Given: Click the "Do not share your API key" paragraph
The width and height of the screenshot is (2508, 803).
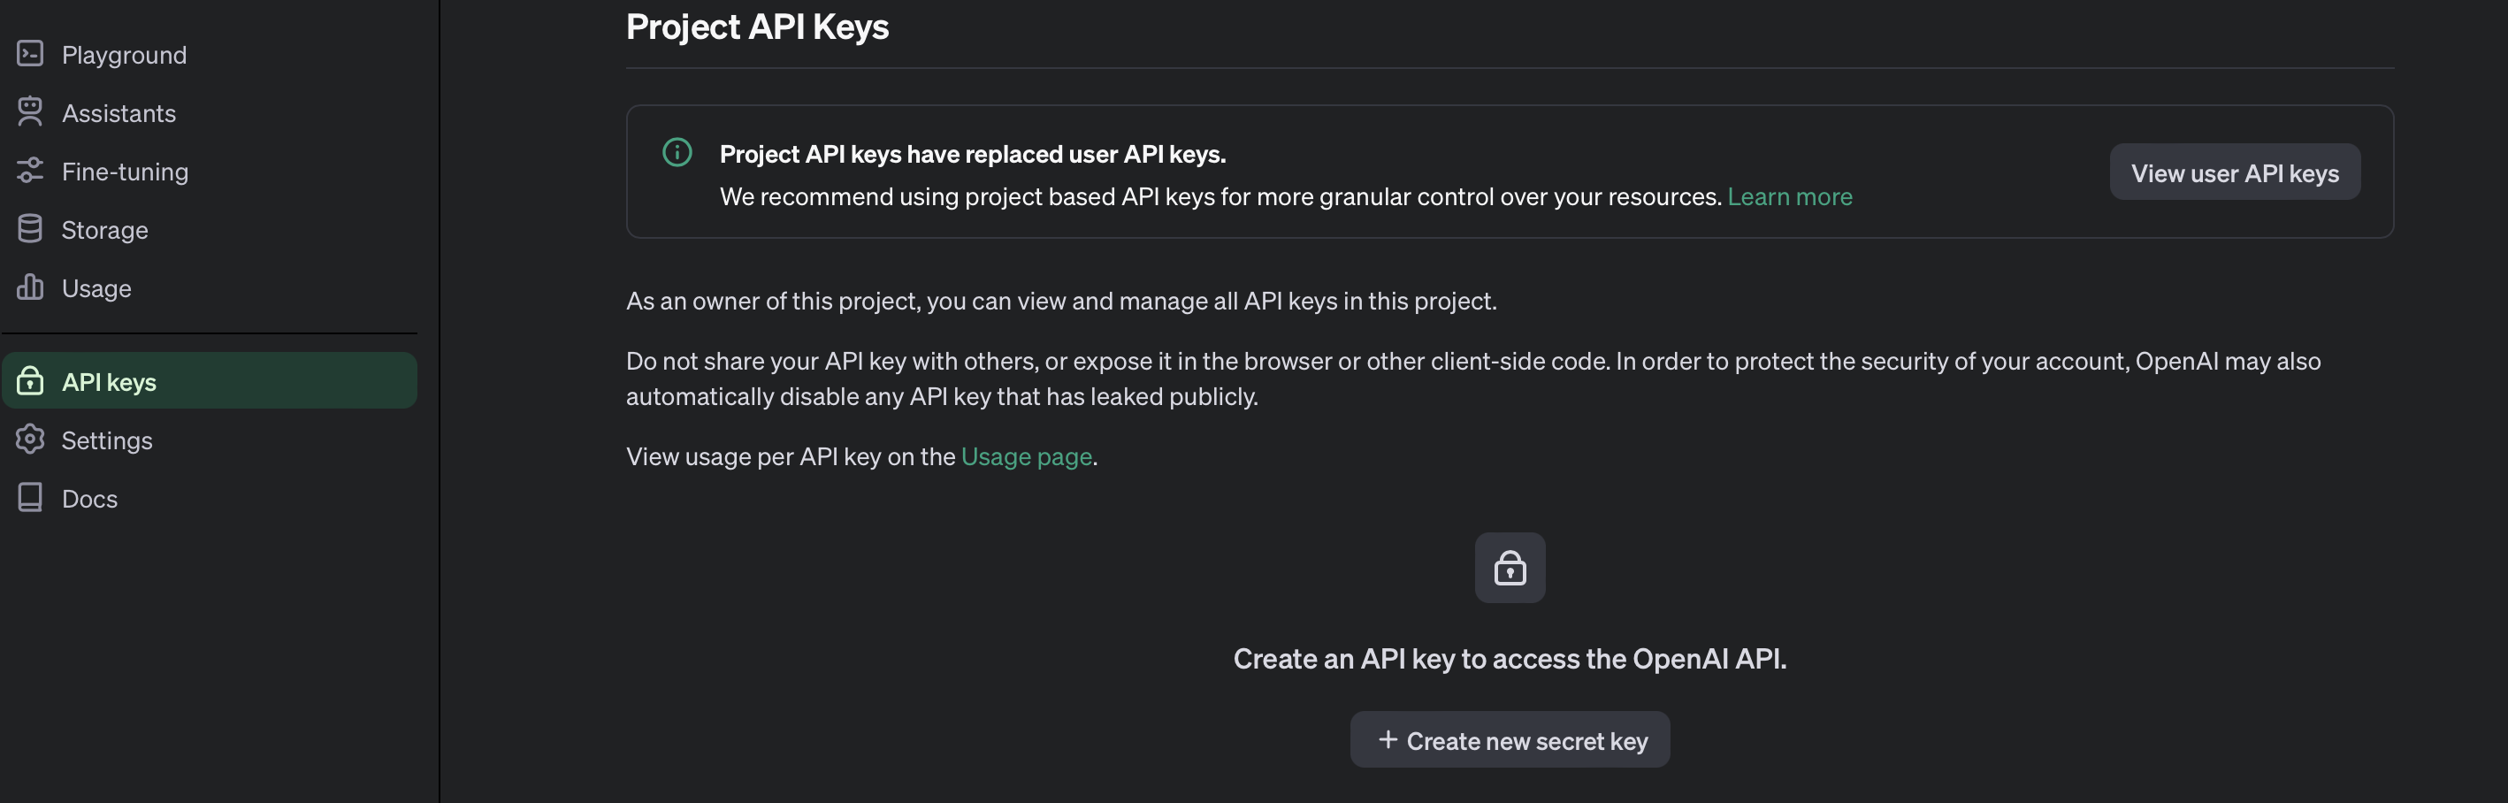Looking at the screenshot, I should 1473,379.
